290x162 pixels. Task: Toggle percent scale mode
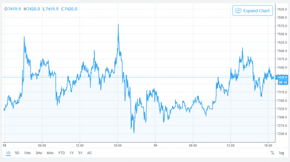pyautogui.click(x=272, y=153)
